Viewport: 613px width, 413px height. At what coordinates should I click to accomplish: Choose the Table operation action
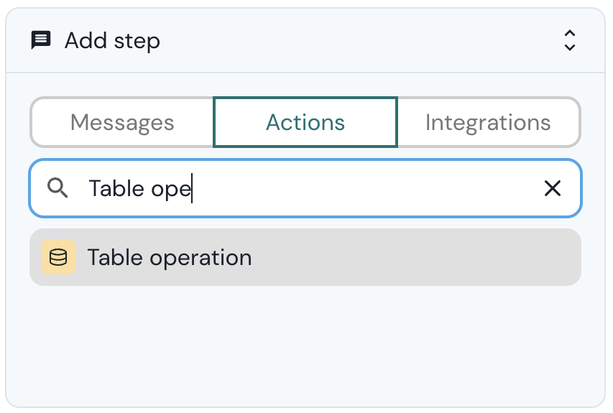(305, 257)
